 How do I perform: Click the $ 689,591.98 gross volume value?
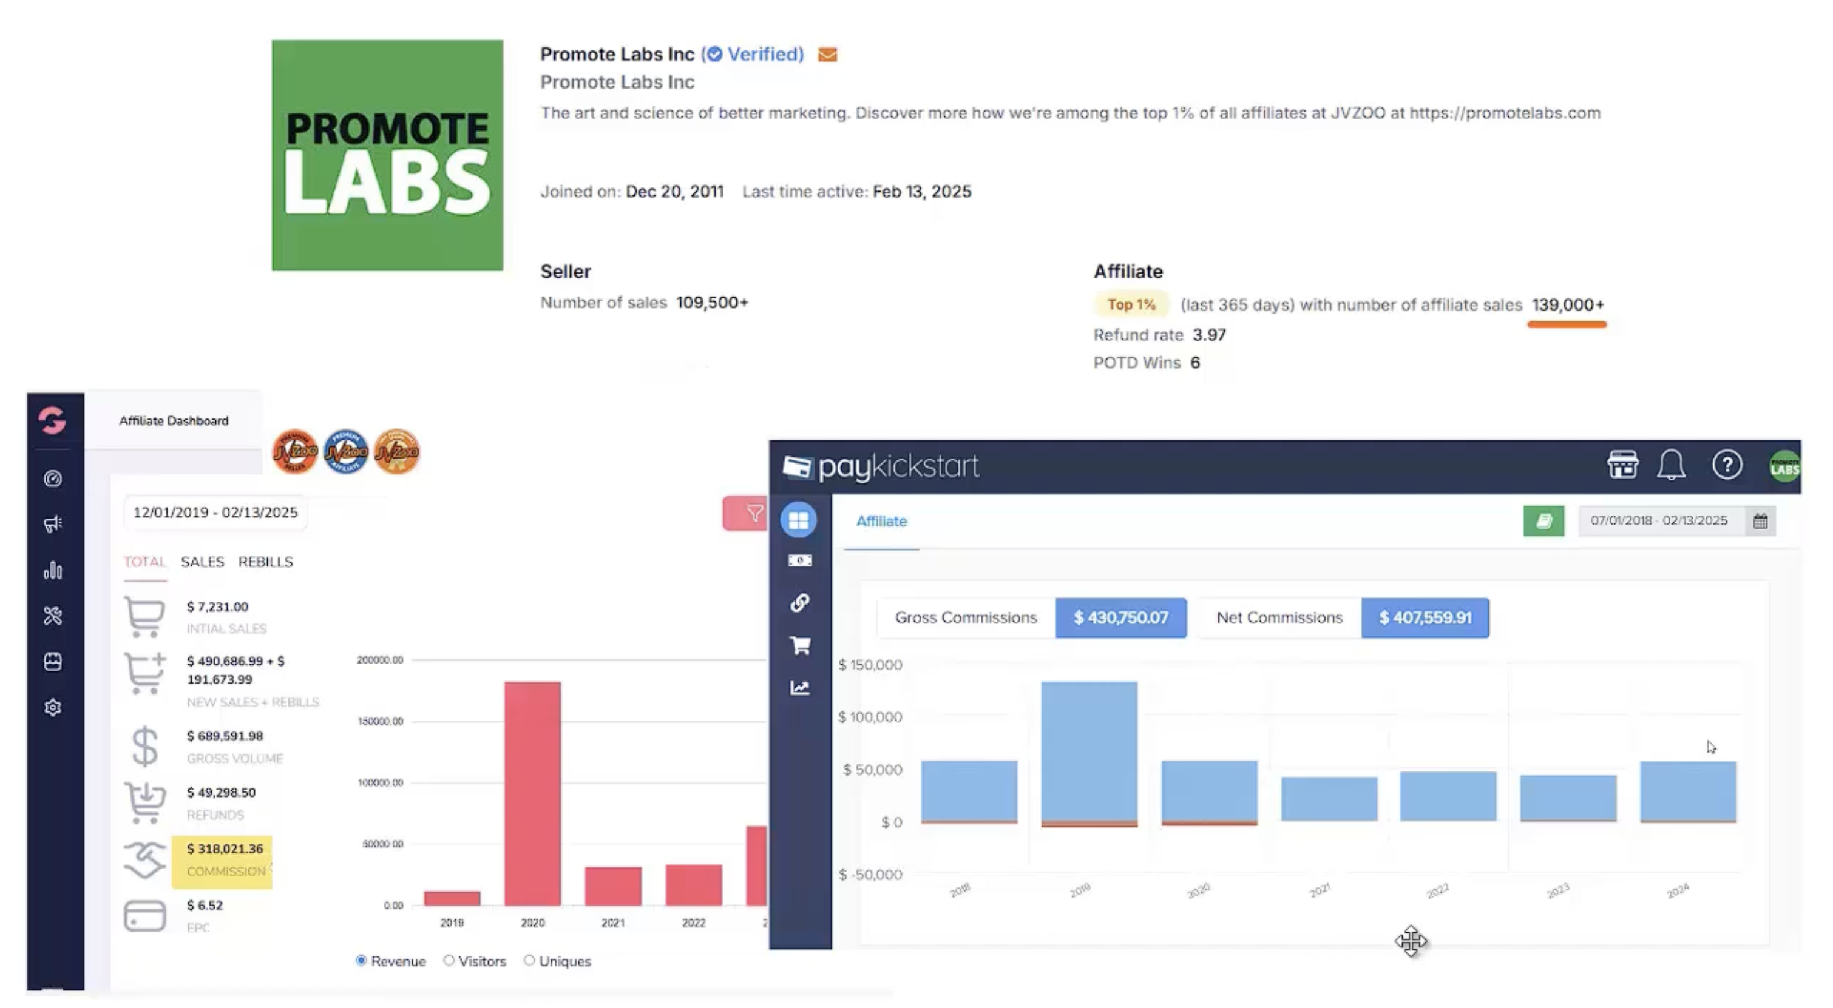pos(225,736)
